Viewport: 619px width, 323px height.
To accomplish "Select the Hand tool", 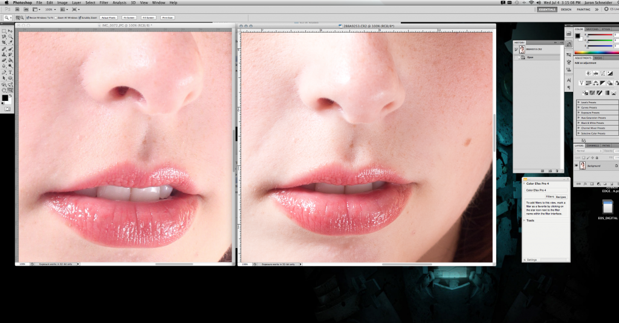I will (x=4, y=90).
